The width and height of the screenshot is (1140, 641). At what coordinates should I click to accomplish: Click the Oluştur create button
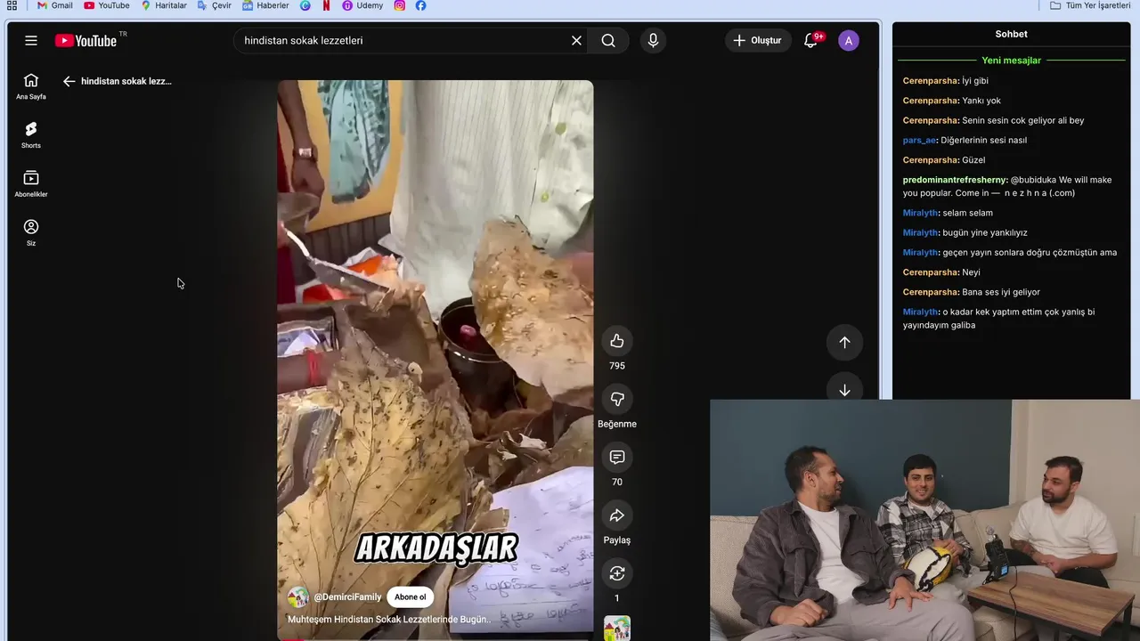pyautogui.click(x=757, y=40)
